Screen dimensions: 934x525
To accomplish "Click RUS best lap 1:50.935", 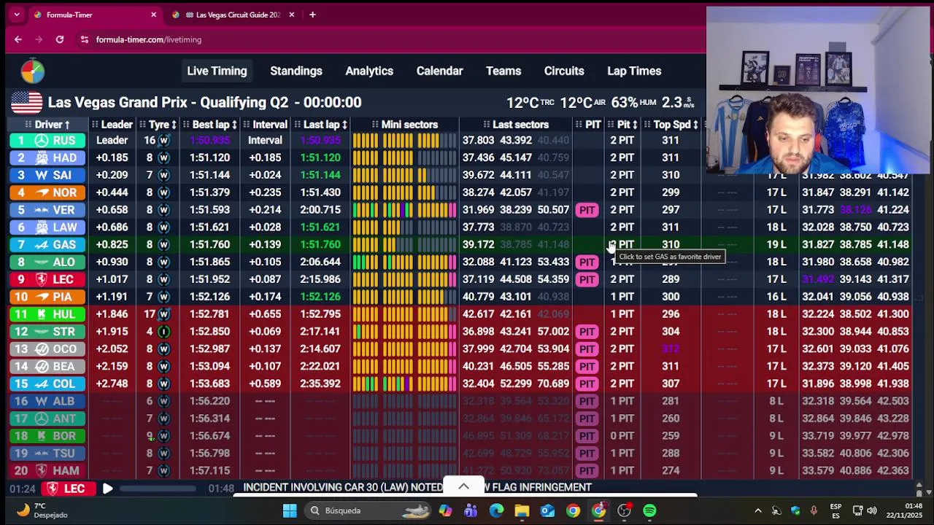I will [209, 140].
